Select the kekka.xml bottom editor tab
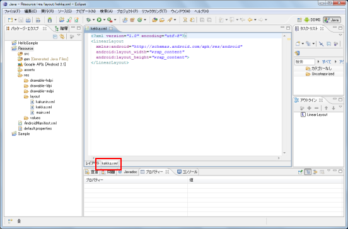This screenshot has height=229, width=348. [110, 164]
